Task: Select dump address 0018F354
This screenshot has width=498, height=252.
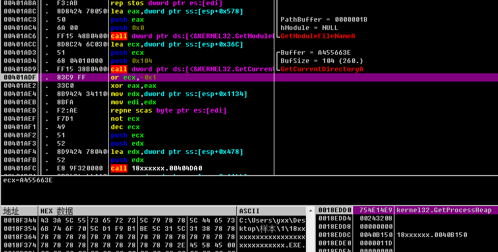Action: [20, 229]
